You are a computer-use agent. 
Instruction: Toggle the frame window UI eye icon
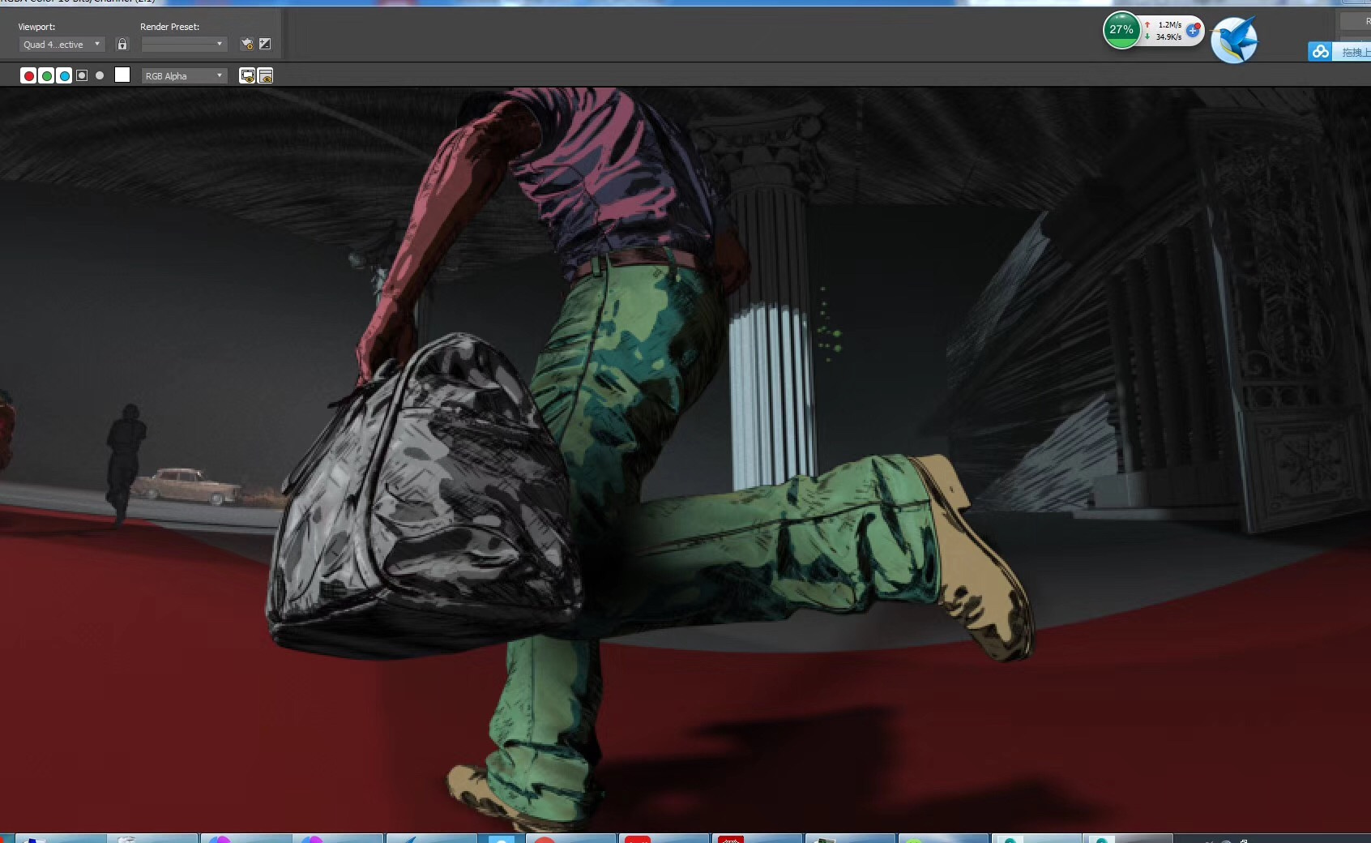point(265,75)
